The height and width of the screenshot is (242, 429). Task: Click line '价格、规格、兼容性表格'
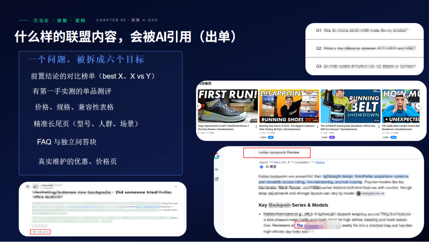tap(74, 107)
